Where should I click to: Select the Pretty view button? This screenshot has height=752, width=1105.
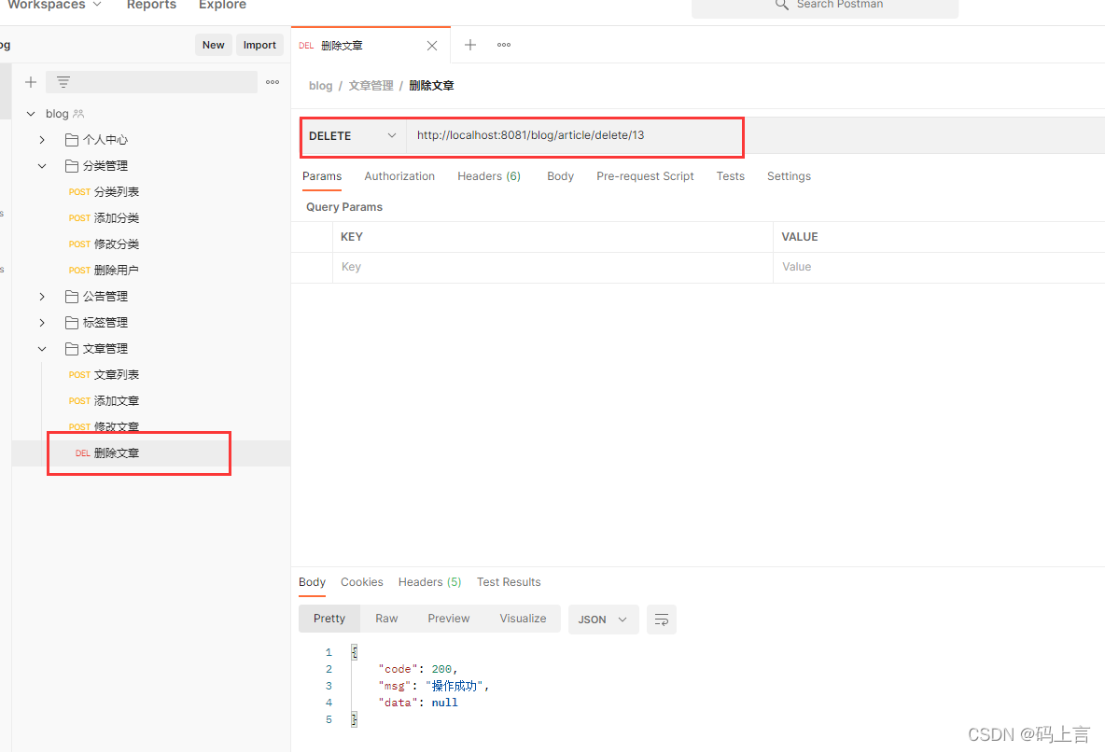click(x=329, y=618)
